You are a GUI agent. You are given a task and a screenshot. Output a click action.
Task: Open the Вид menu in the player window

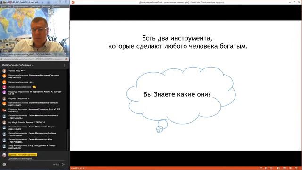(x=9, y=6)
